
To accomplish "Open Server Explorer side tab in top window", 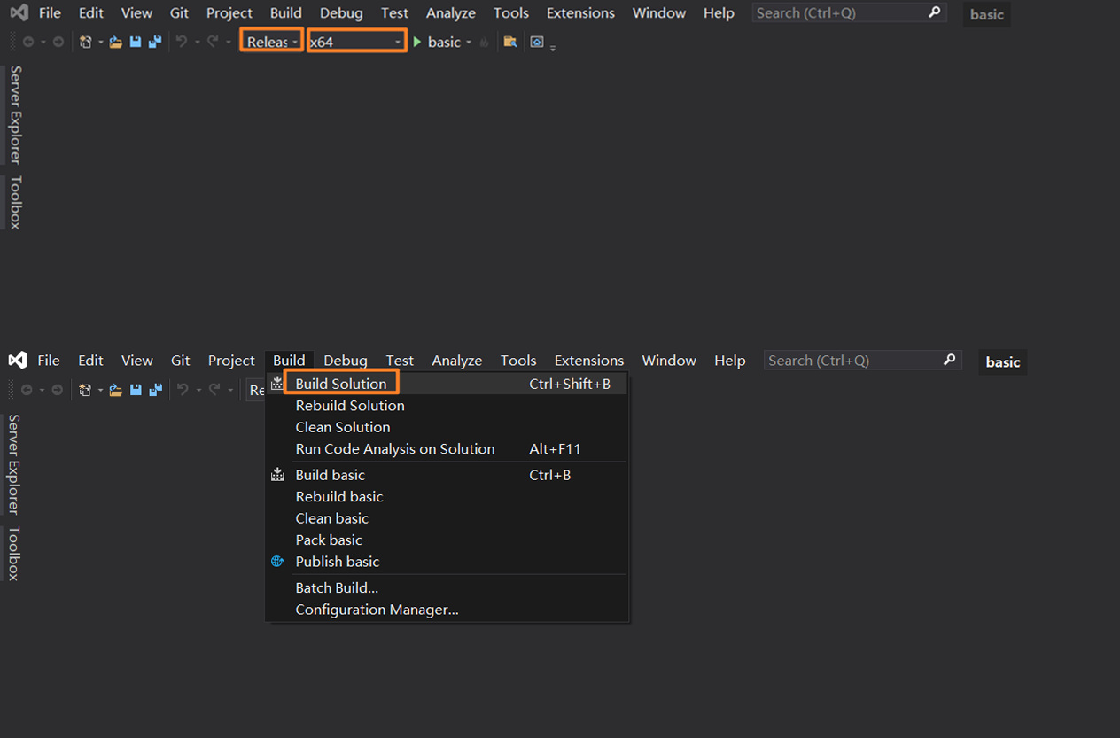I will (x=14, y=114).
